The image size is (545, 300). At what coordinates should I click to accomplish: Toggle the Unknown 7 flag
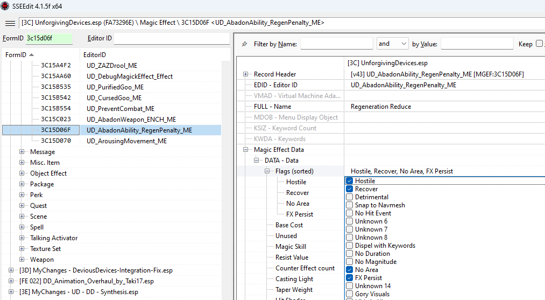point(349,229)
